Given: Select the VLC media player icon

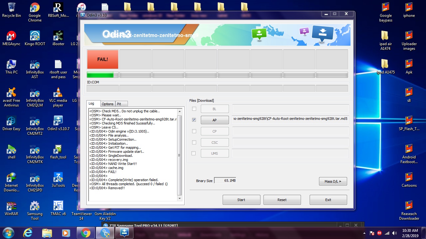Looking at the screenshot, I should pos(58,97).
